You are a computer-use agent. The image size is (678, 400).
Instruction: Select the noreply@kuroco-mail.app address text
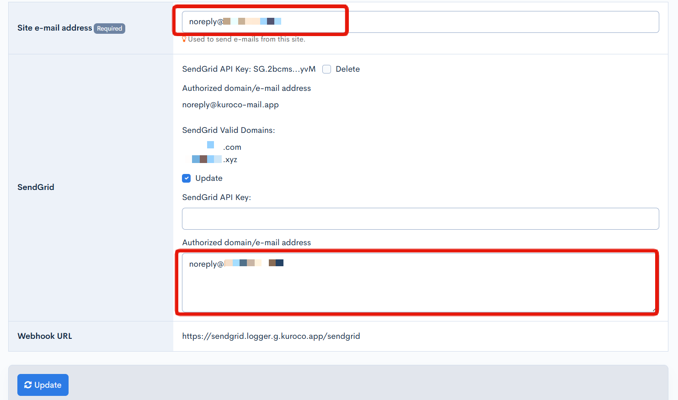(x=230, y=105)
